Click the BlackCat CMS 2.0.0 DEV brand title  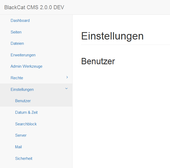[x=34, y=7]
